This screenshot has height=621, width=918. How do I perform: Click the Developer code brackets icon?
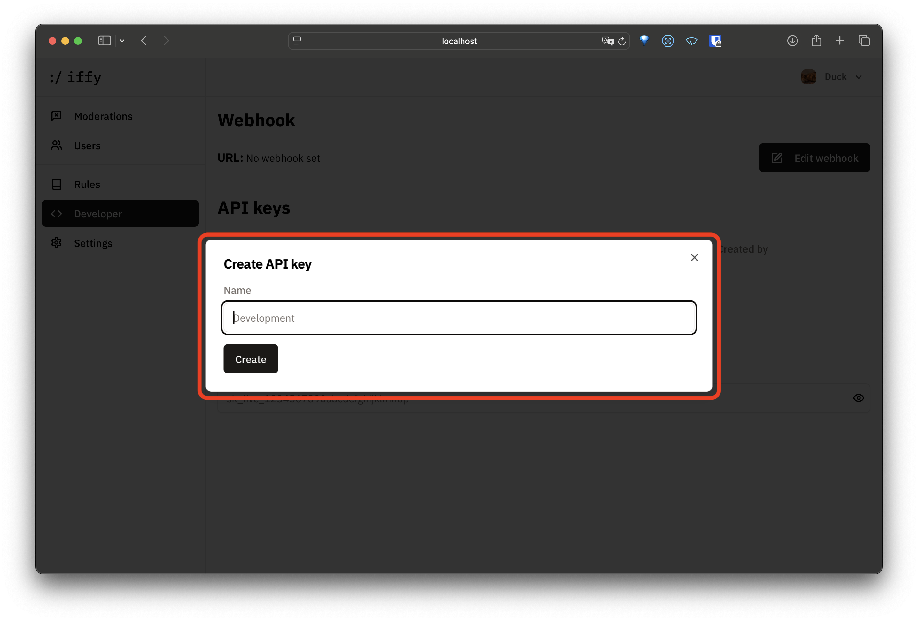pos(57,214)
